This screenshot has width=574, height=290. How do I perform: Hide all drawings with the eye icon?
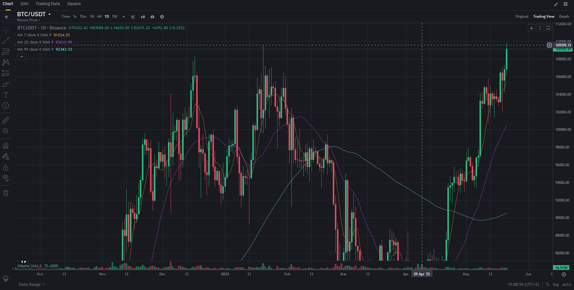click(x=6, y=178)
